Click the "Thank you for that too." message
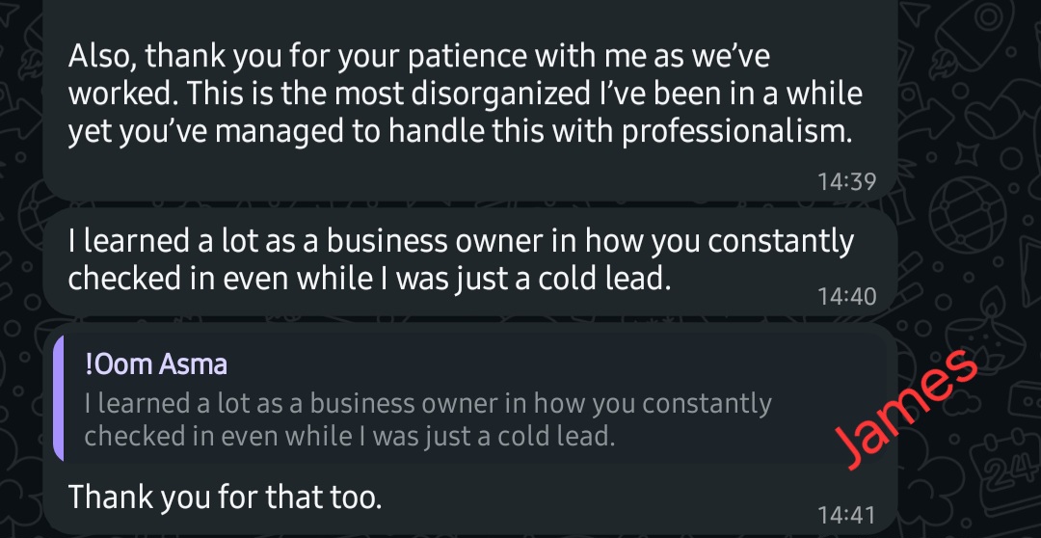Viewport: 1041px width, 538px height. tap(226, 497)
